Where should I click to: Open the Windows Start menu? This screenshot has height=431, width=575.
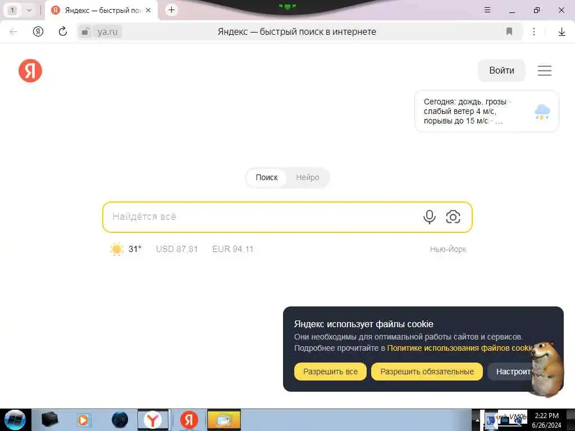tap(15, 420)
